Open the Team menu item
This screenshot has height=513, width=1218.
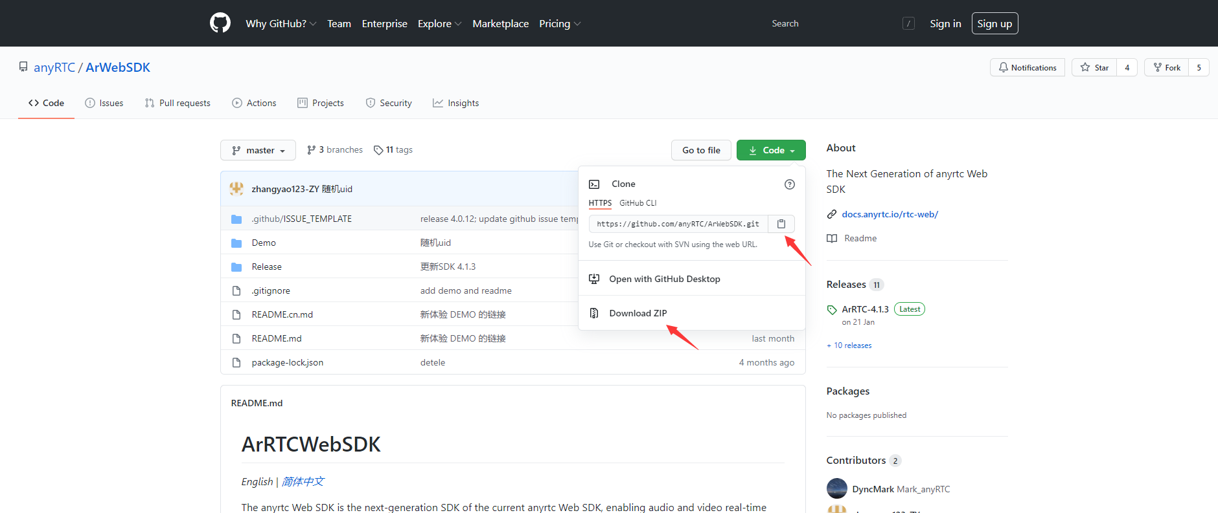pos(339,23)
